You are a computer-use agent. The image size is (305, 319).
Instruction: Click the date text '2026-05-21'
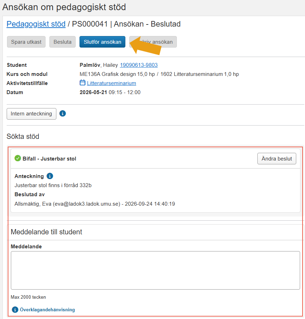point(93,92)
